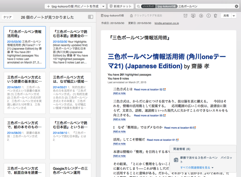Click the 更新日: 2015/03/30 field
Screen dimensions: 241x177
coord(140,23)
